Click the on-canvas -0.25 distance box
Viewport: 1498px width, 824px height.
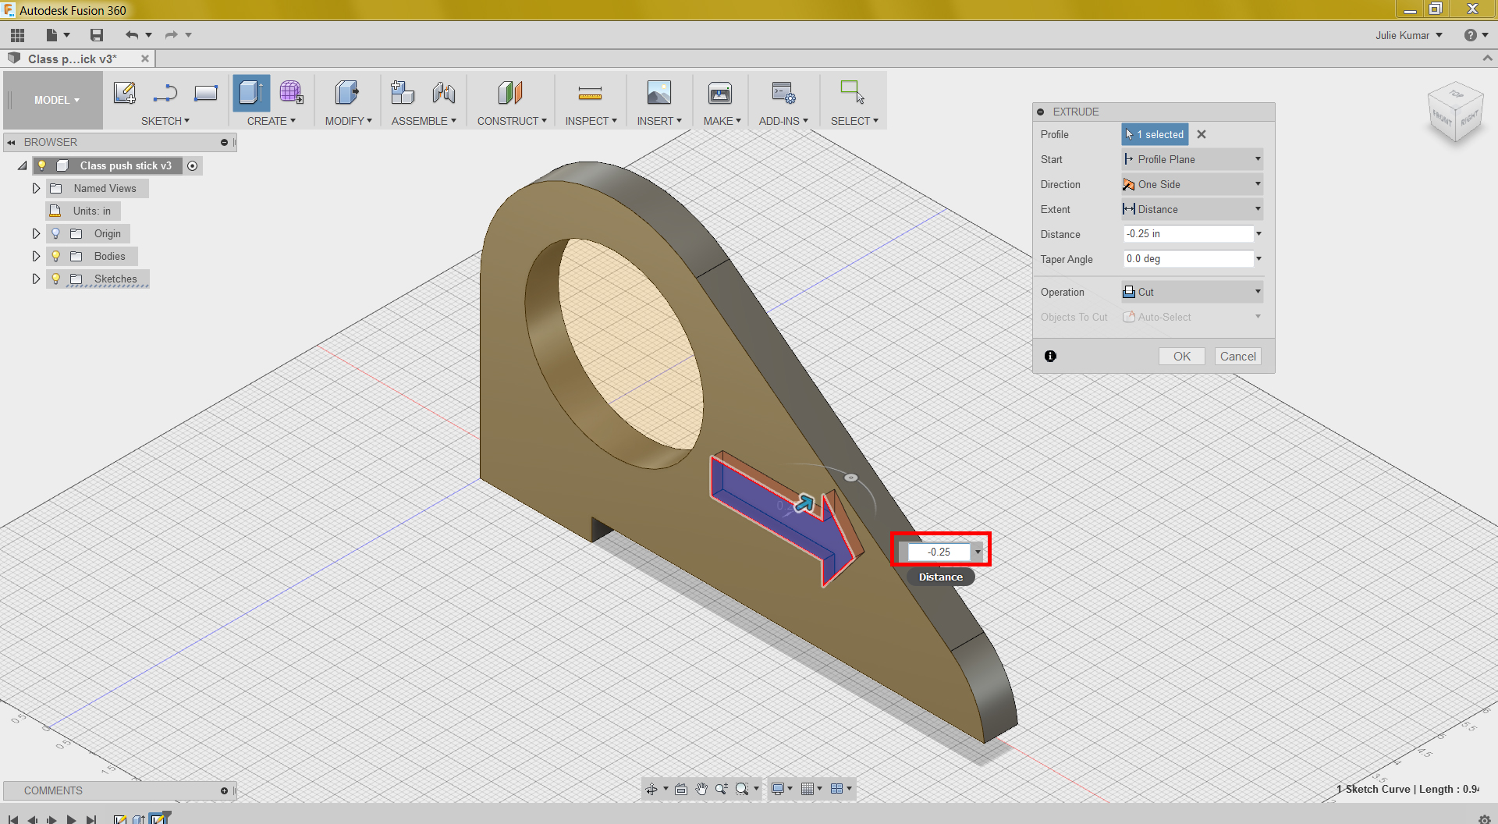click(x=939, y=552)
